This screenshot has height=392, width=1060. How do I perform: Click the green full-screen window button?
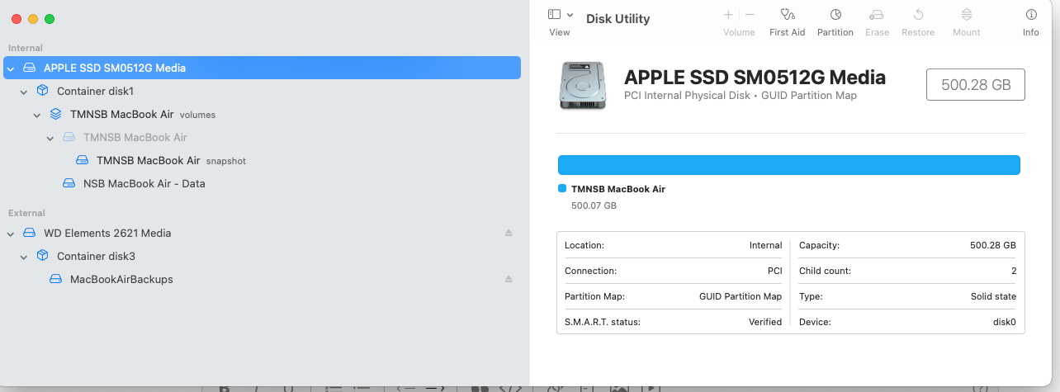click(50, 18)
